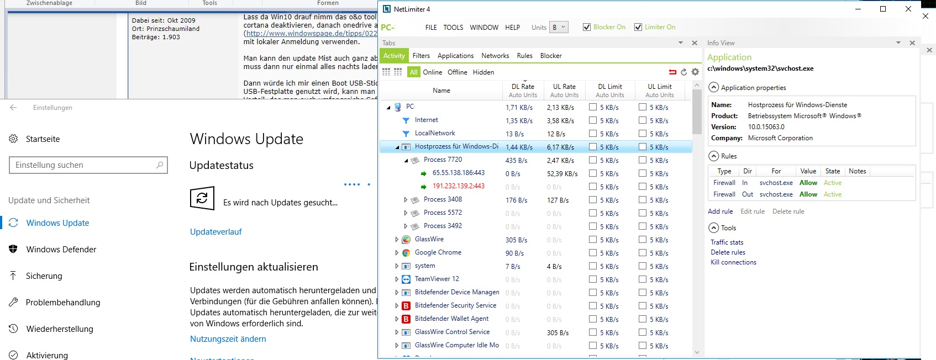The width and height of the screenshot is (936, 360).
Task: Click the TeamViewer 12 icon
Action: [406, 279]
